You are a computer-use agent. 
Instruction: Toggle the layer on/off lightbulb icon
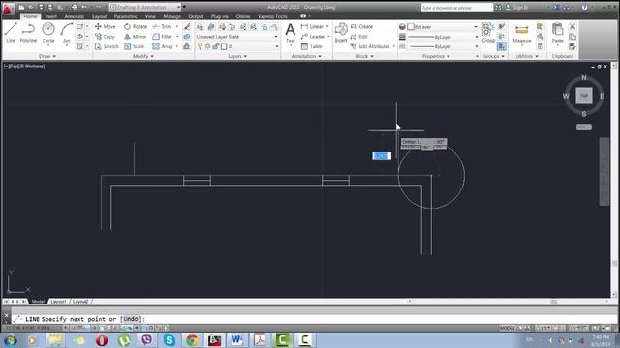point(201,46)
